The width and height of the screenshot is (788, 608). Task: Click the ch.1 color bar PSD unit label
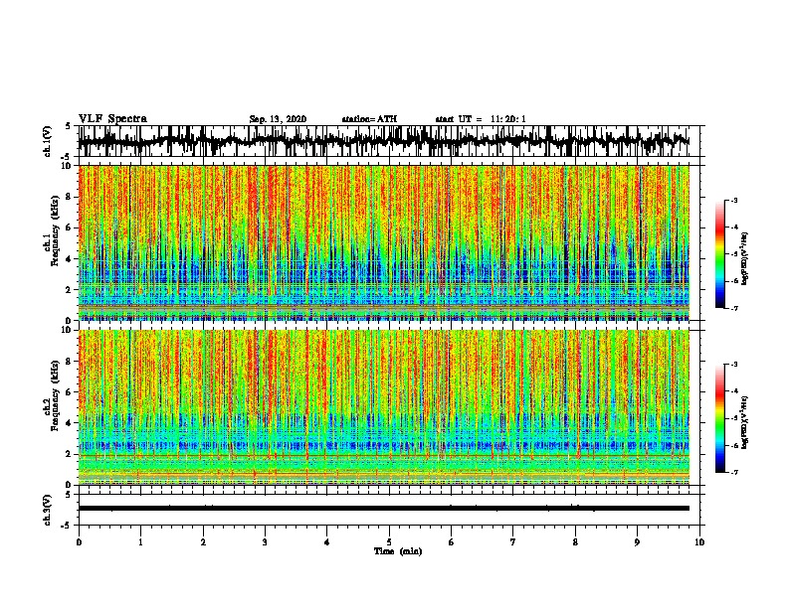coord(745,259)
